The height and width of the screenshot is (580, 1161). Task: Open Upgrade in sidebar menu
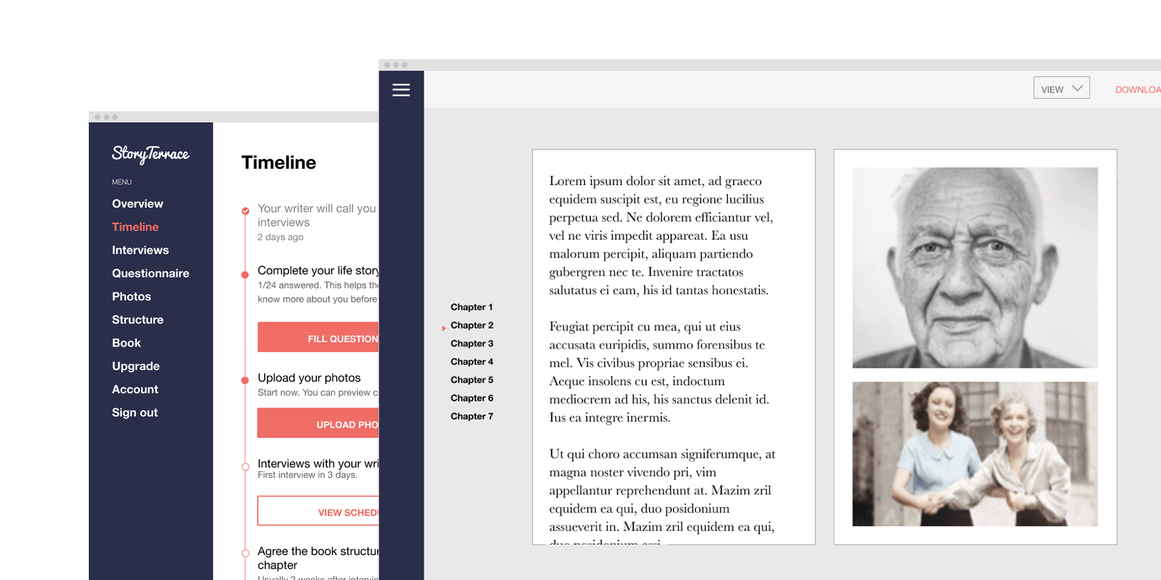(135, 366)
